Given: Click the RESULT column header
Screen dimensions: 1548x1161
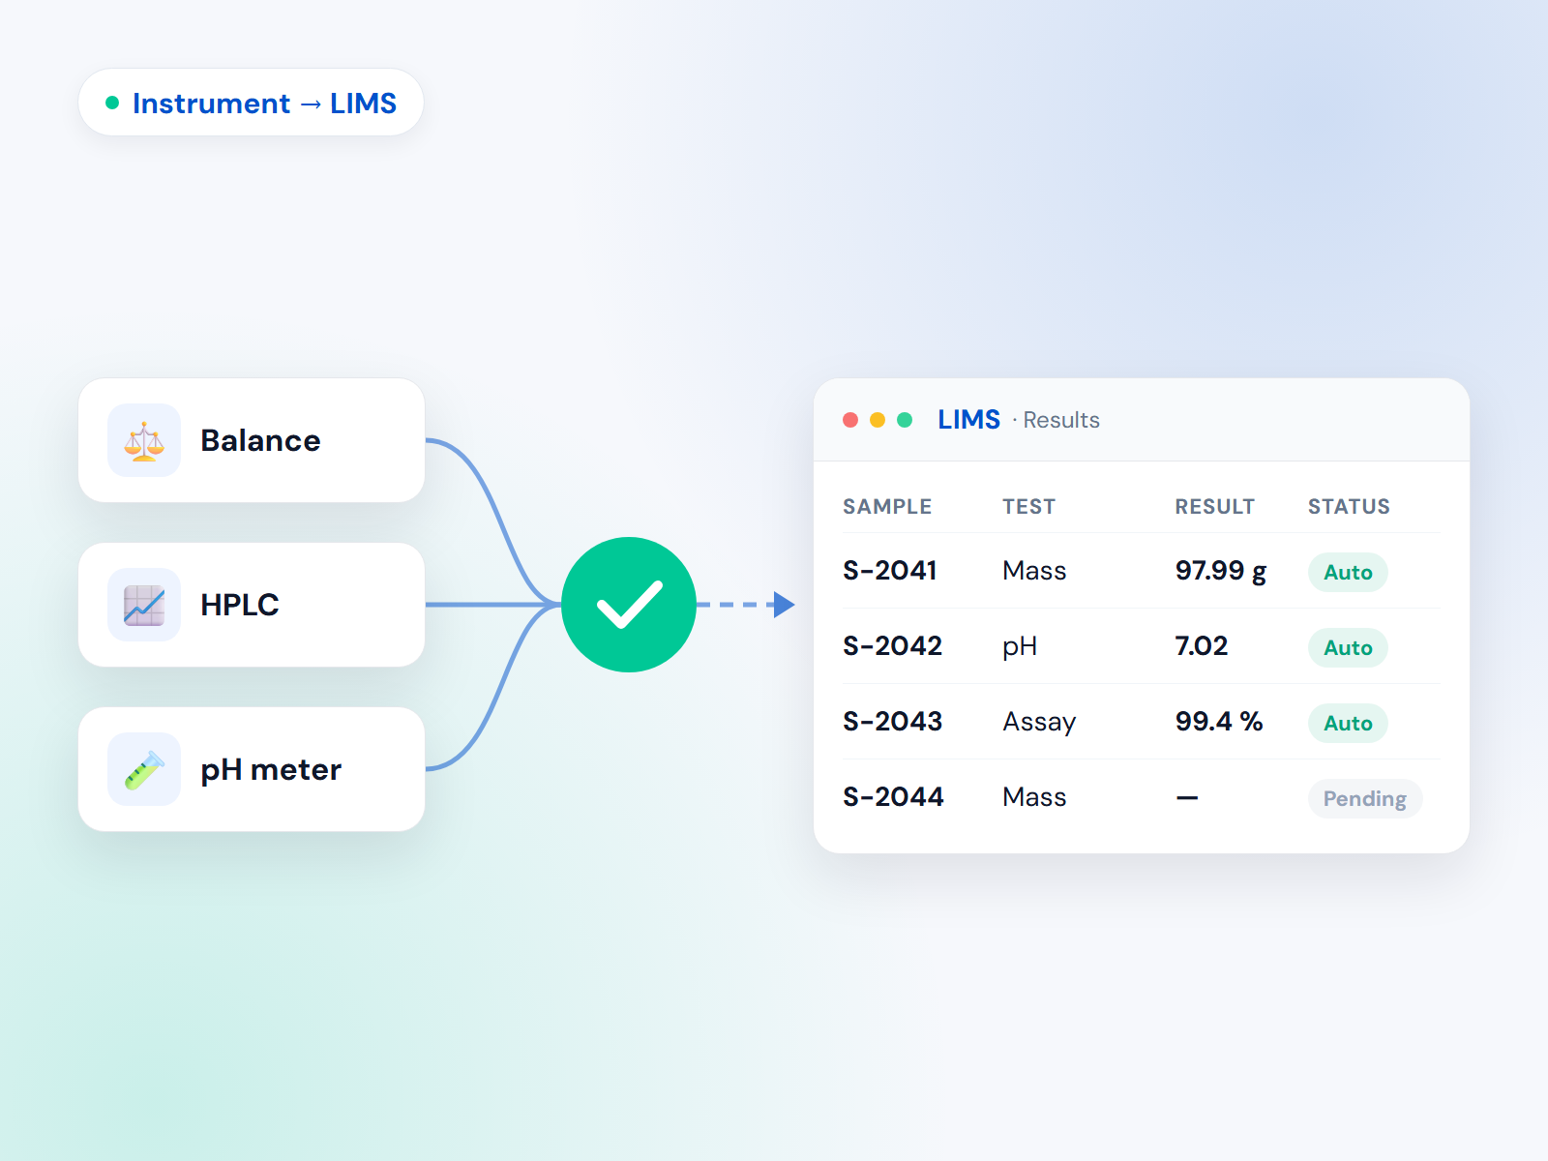Looking at the screenshot, I should 1214,507.
